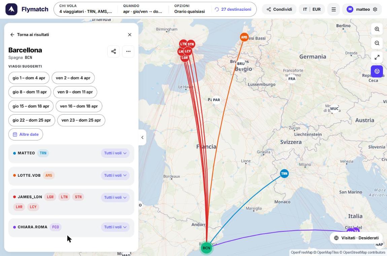Select trip ven 23 – dom 25 apr
The width and height of the screenshot is (387, 256).
click(81, 120)
